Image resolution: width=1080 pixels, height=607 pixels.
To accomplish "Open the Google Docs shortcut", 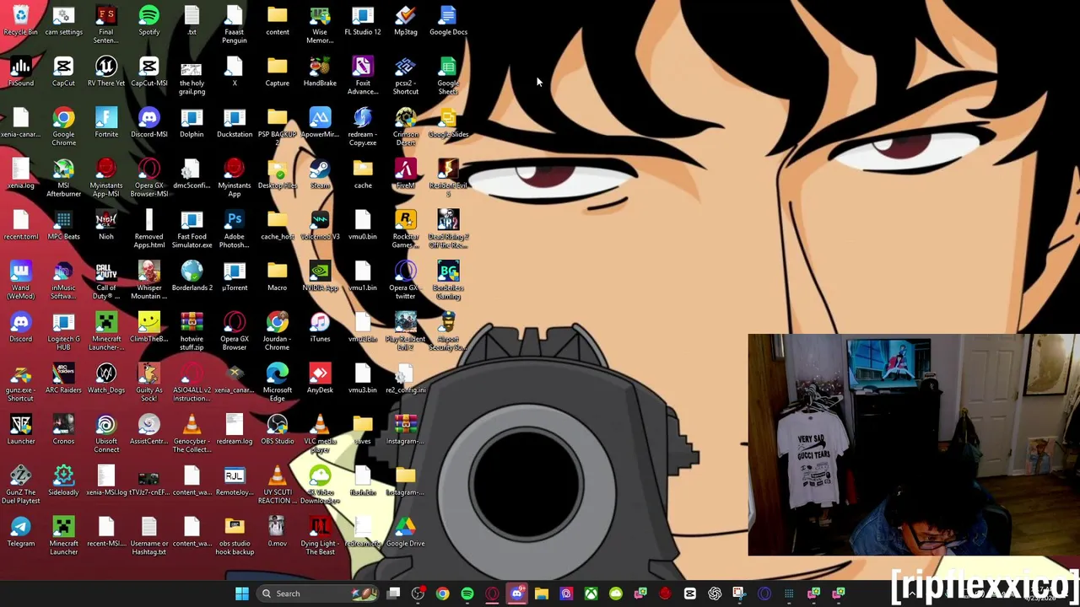I will (448, 20).
